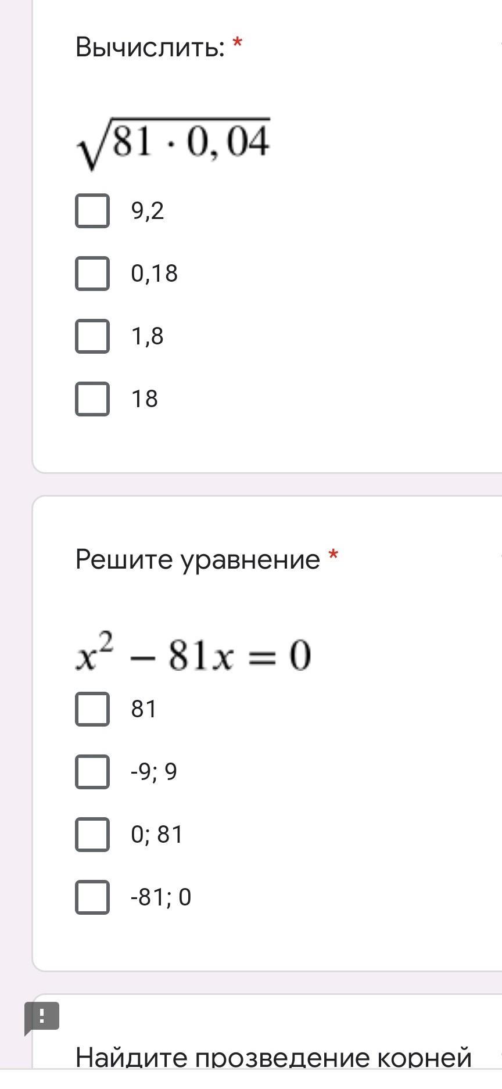Tick the 0; 81 answer checkbox
Image resolution: width=502 pixels, height=1089 pixels.
[x=92, y=835]
